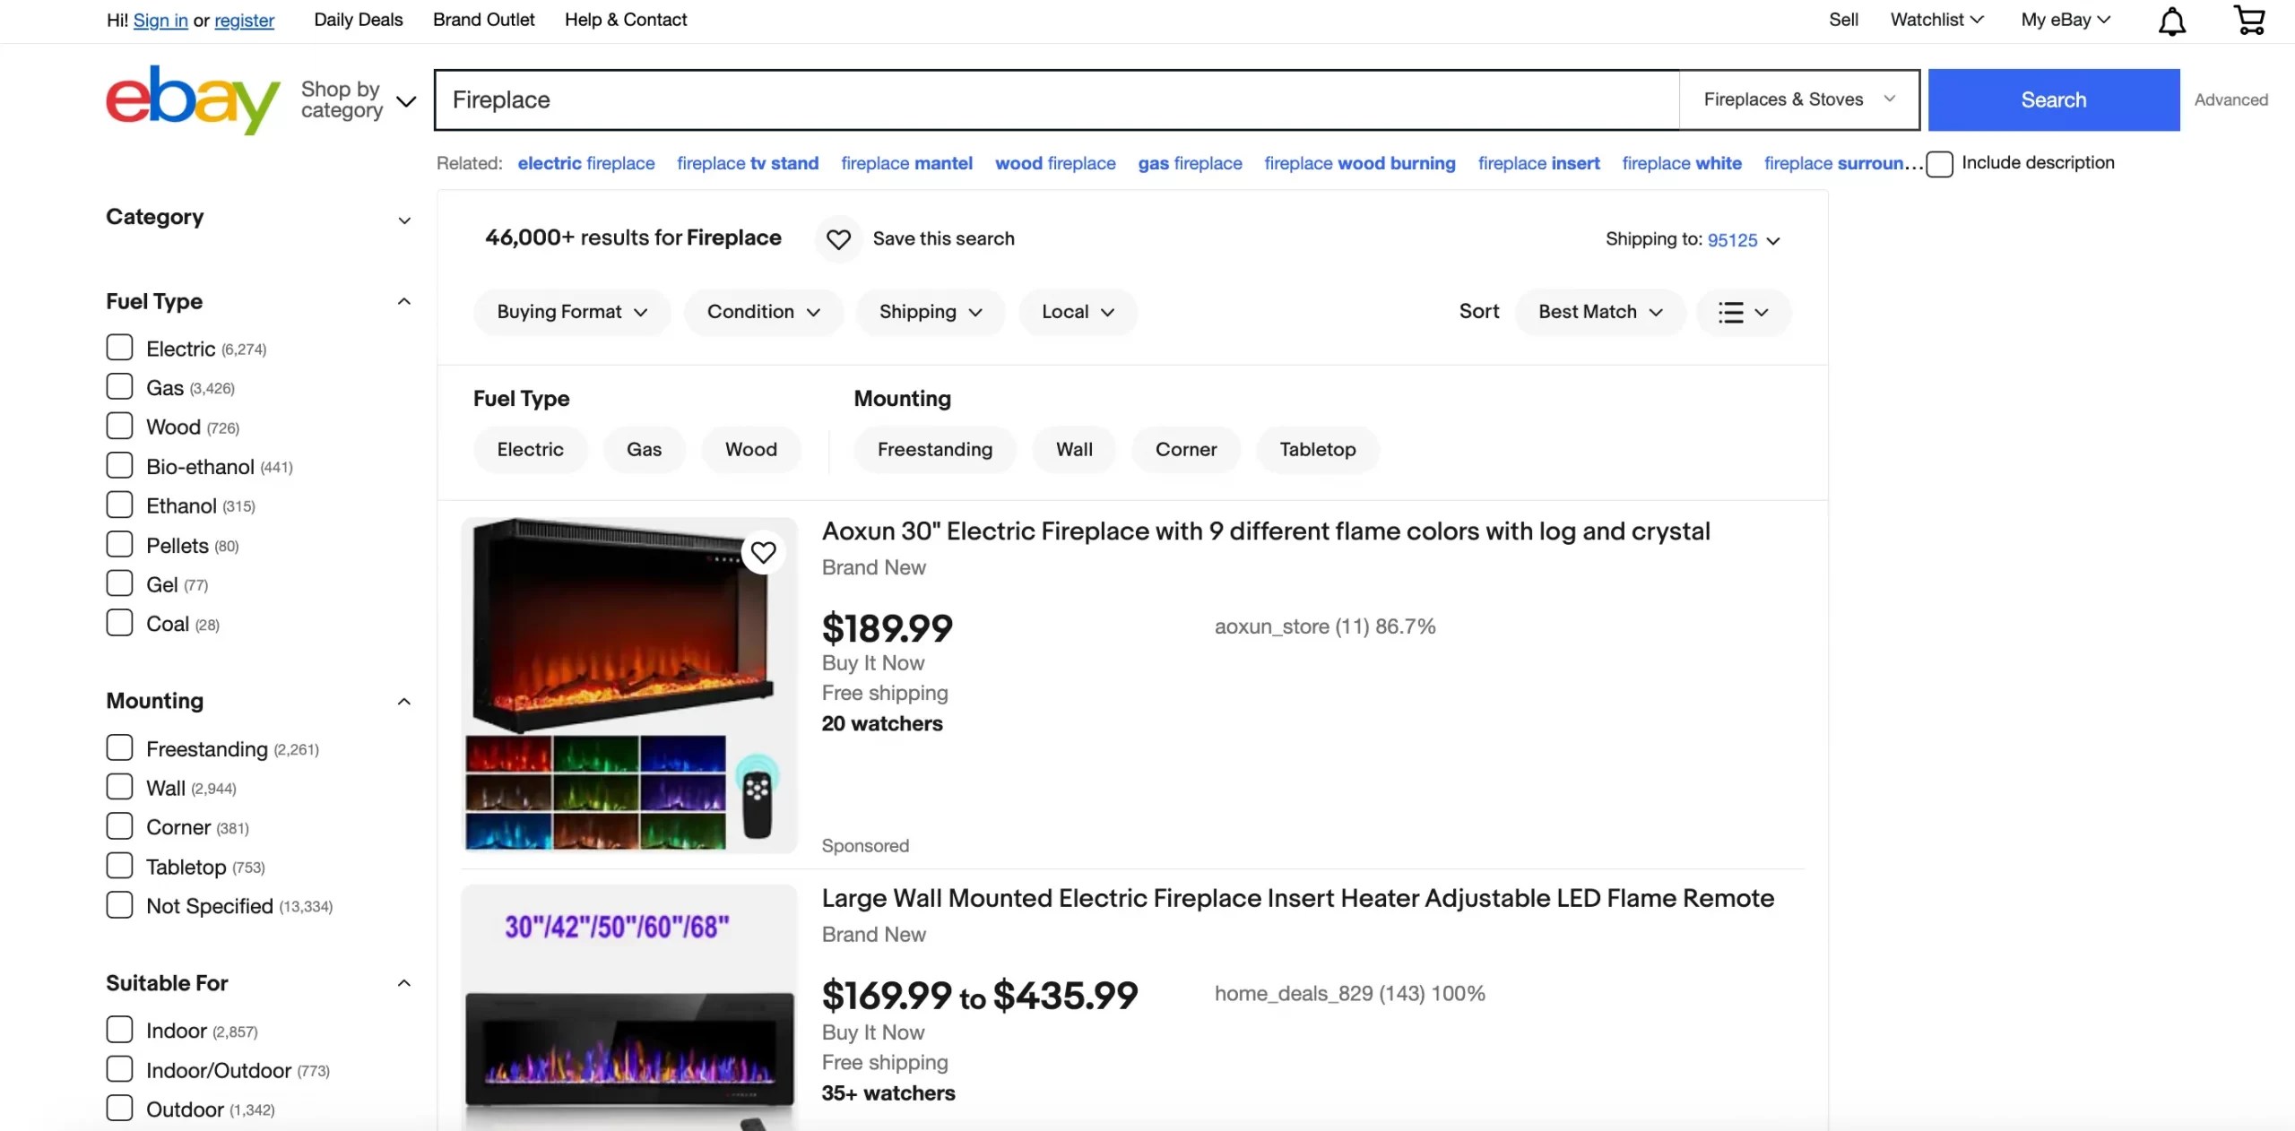Open the Fireplaces & Stoves category selector
This screenshot has width=2295, height=1131.
pyautogui.click(x=1798, y=99)
